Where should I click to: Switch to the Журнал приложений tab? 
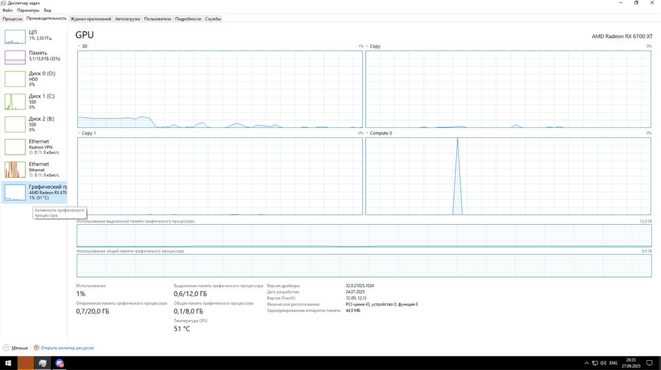pos(91,19)
